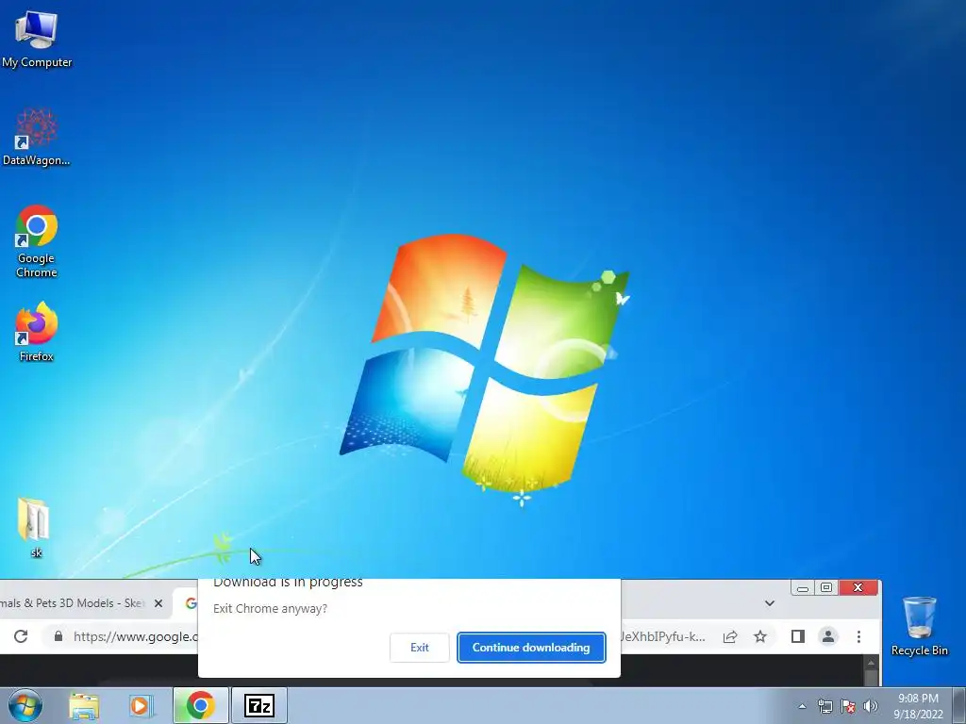The width and height of the screenshot is (966, 724).
Task: Minimize the Chrome window
Action: tap(803, 588)
